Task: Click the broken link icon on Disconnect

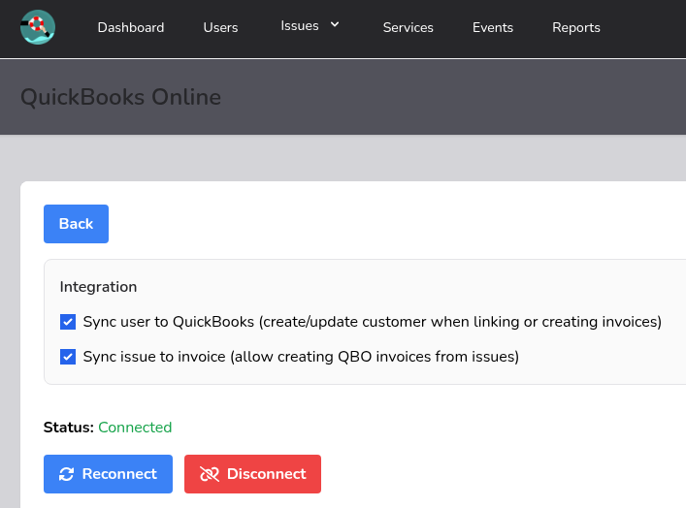Action: (x=210, y=474)
